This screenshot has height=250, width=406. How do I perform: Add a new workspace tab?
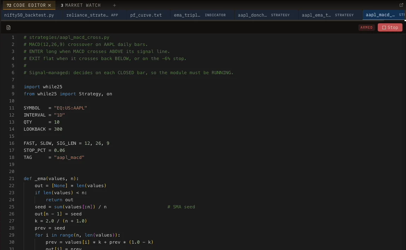(x=114, y=5)
